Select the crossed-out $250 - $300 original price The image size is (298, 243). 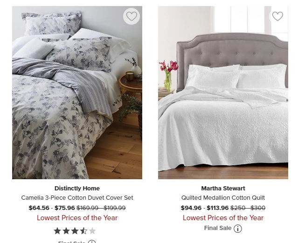248,208
